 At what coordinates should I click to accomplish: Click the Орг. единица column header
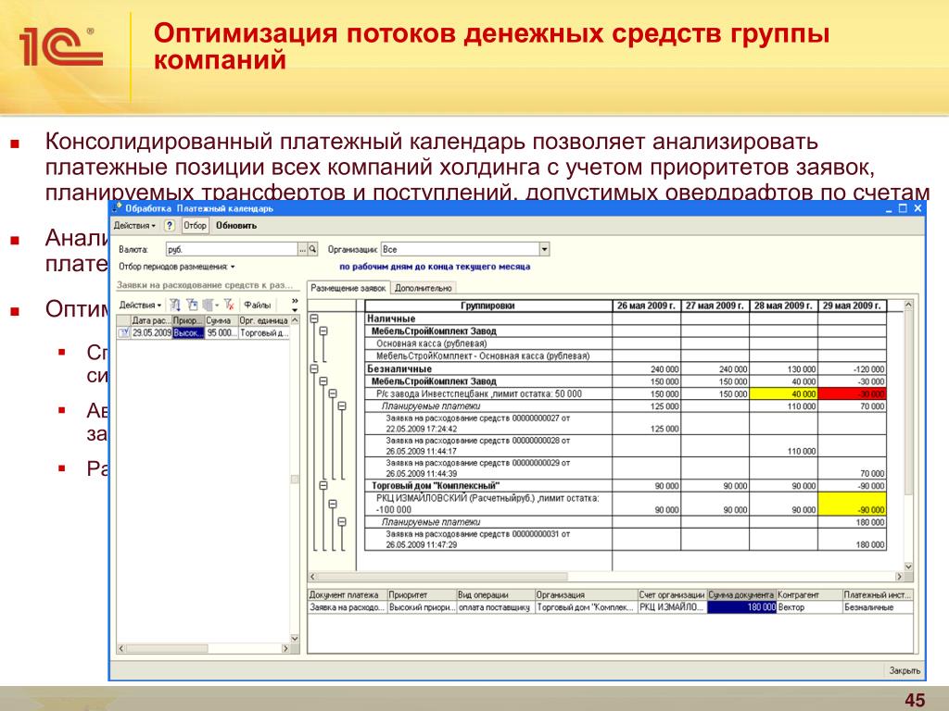tap(264, 320)
